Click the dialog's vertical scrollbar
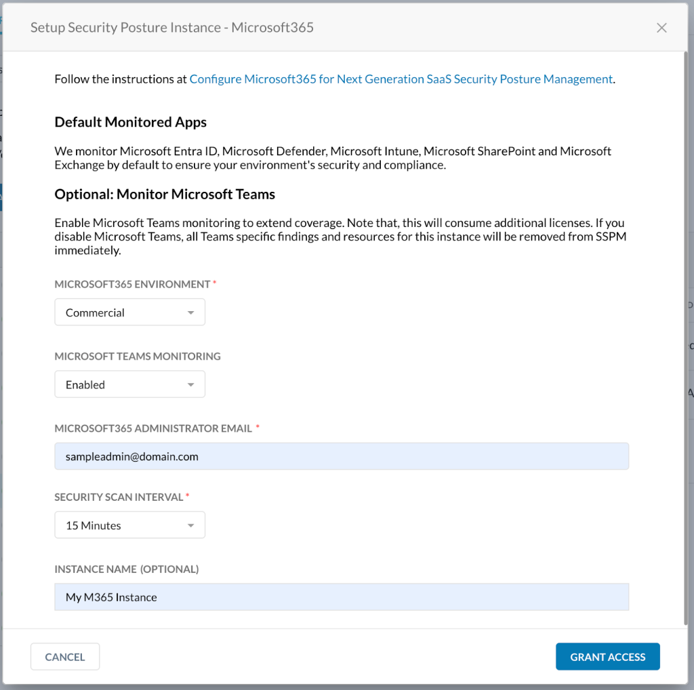Screen dimensions: 694x690 (686, 339)
